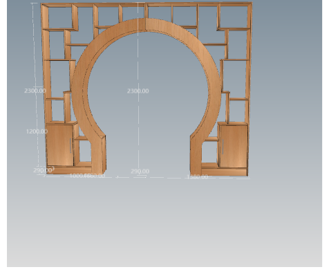Click the central 2300.00 dimension label inside arch
The width and height of the screenshot is (329, 274).
[138, 91]
